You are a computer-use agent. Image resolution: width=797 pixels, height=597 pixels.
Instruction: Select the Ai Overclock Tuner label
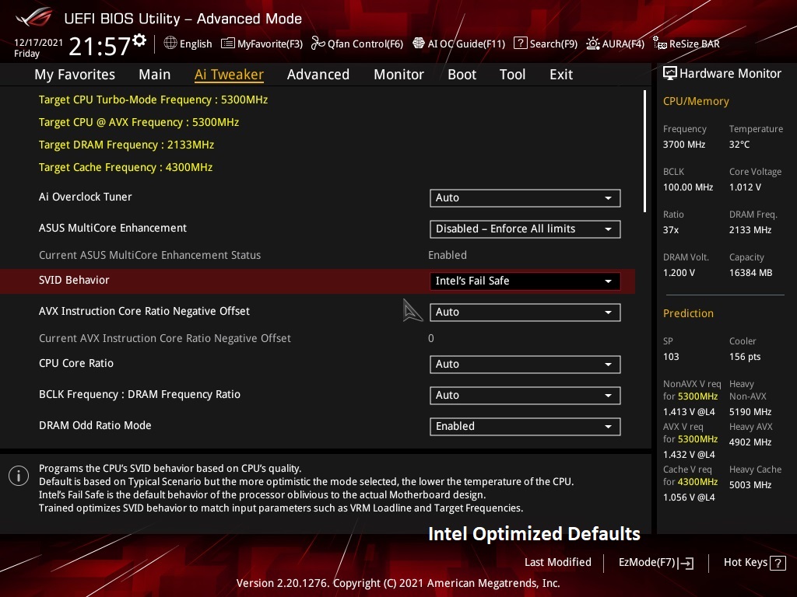tap(86, 197)
